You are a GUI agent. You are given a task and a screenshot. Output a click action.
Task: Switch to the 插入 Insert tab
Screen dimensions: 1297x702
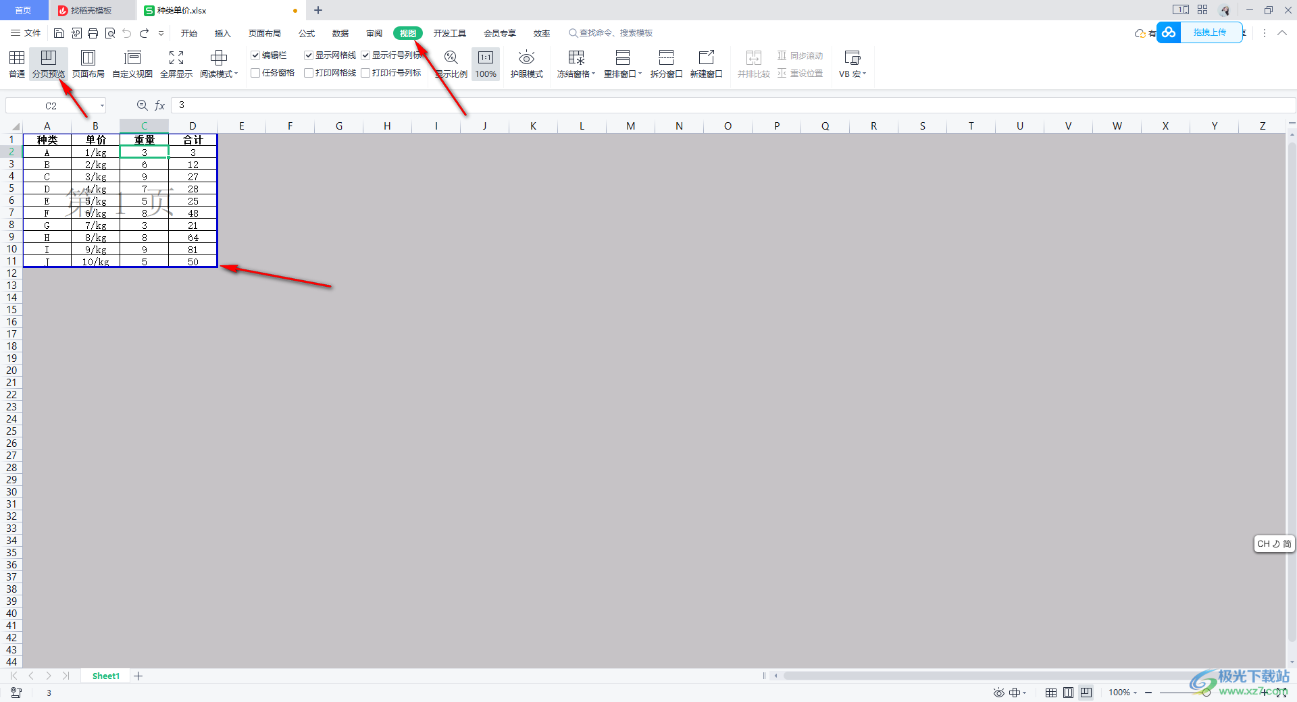point(223,33)
